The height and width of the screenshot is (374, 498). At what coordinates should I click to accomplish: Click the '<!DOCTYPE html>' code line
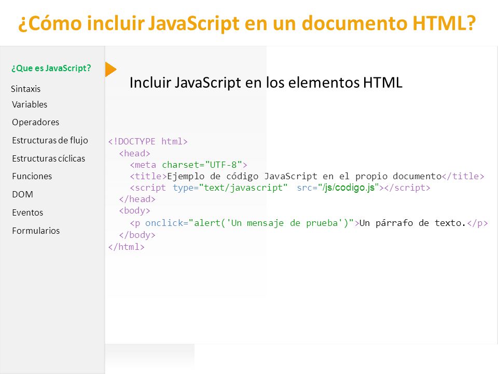tap(148, 141)
